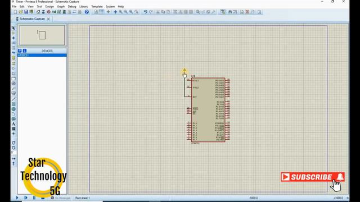
Task: Click the Pick from Libraries P button
Action: point(20,51)
